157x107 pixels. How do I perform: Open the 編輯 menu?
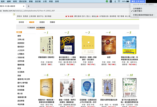(x=9, y=1)
